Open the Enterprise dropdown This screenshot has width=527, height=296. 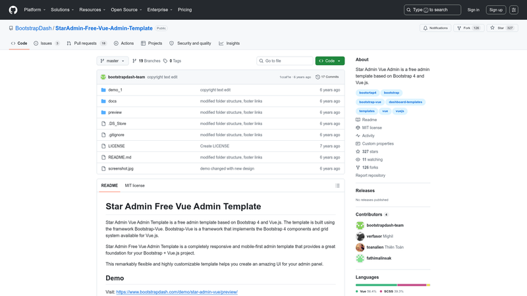tap(159, 10)
